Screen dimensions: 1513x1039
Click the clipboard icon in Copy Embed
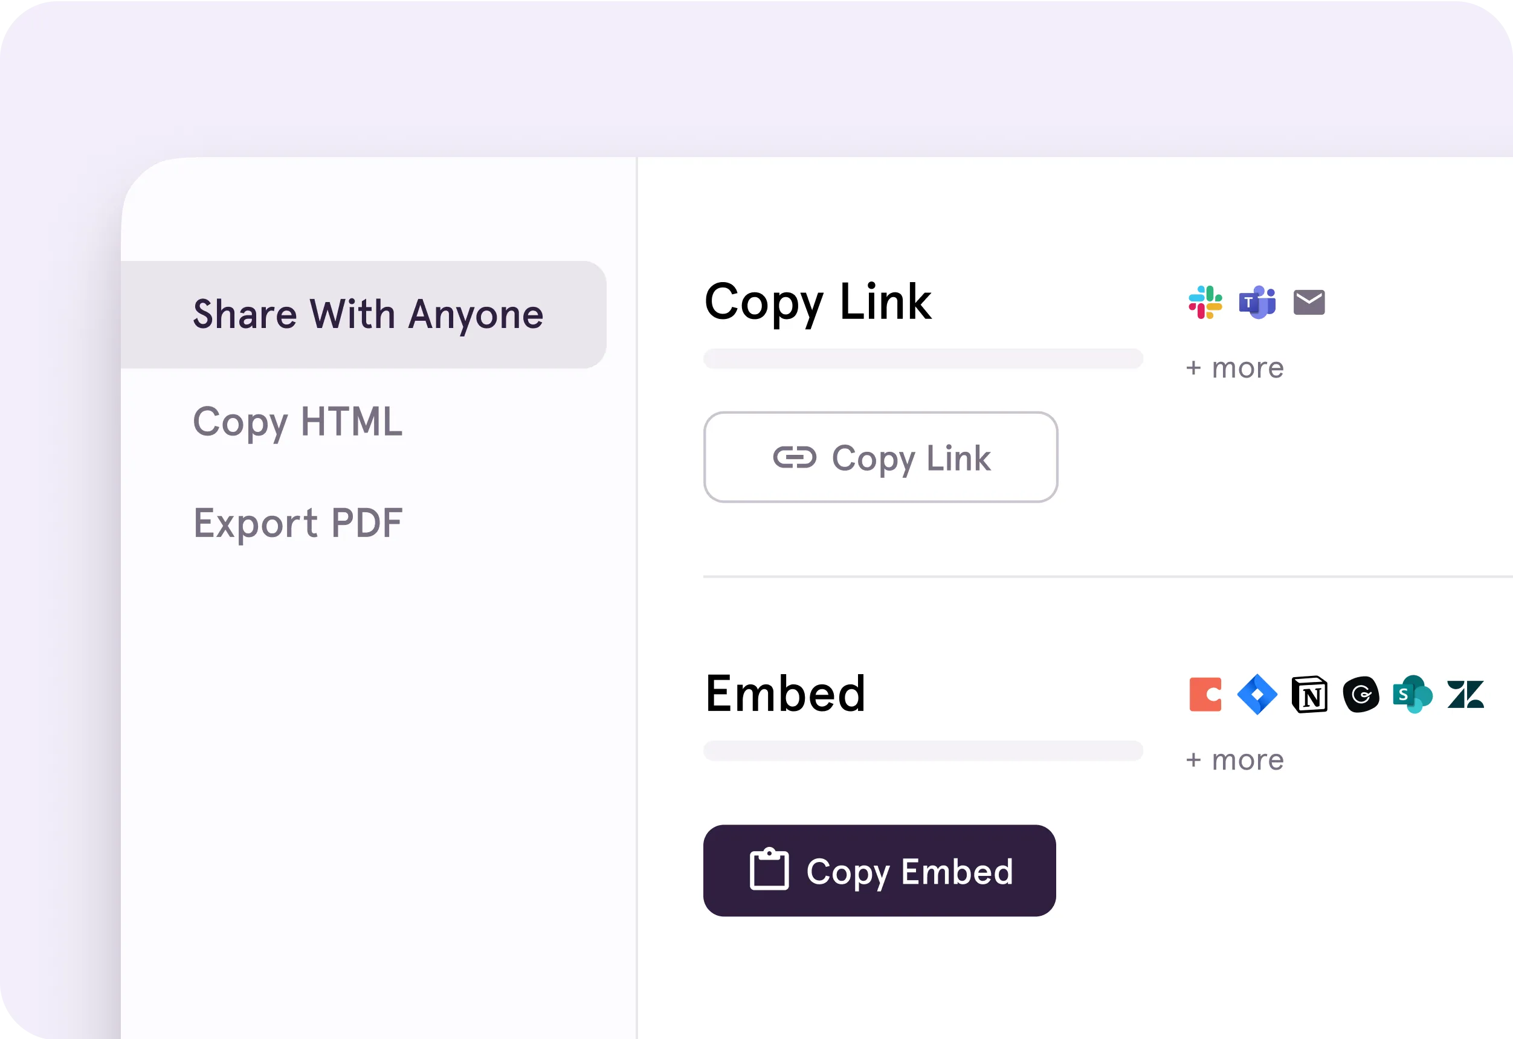pos(769,869)
